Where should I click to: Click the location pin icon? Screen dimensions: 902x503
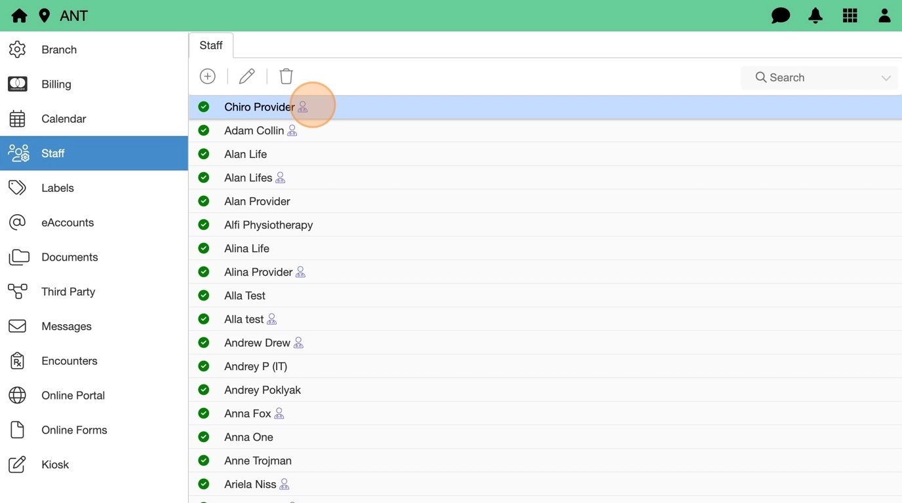[x=45, y=16]
